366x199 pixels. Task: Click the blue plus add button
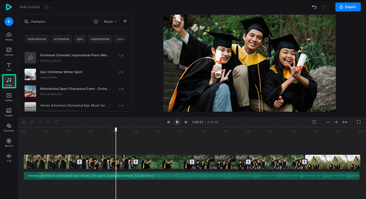point(9,22)
